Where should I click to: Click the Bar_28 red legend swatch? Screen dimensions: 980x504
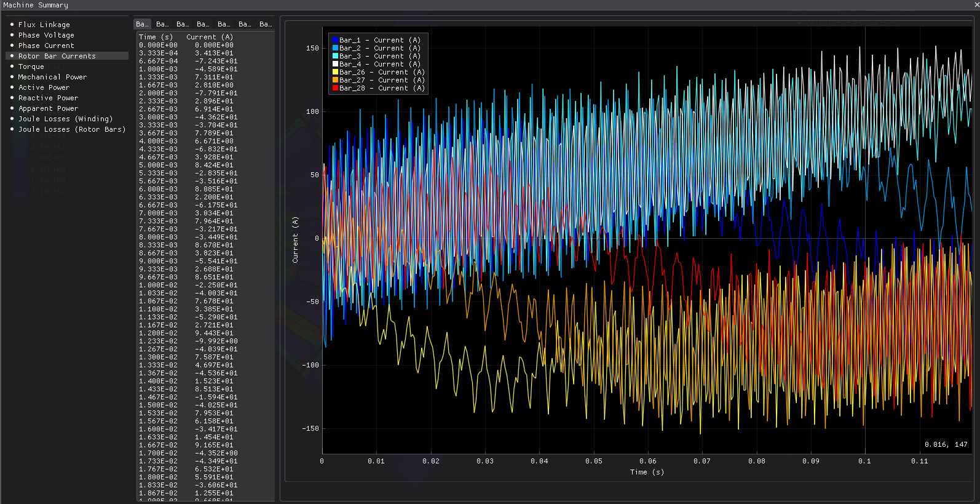coord(336,88)
